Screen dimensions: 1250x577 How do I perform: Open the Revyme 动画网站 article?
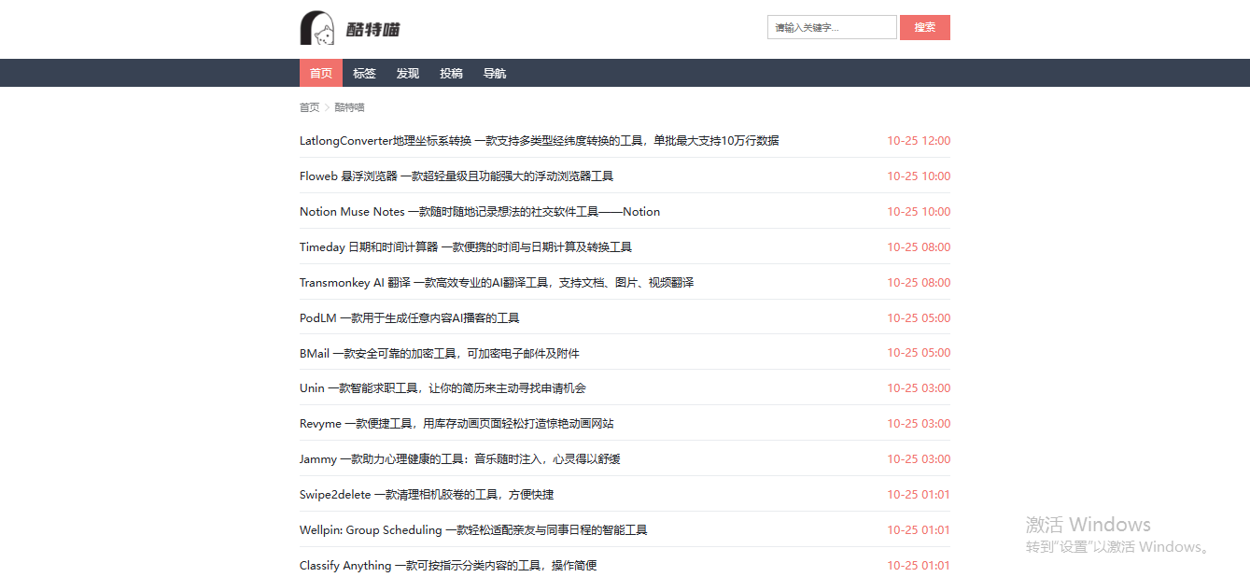point(456,424)
